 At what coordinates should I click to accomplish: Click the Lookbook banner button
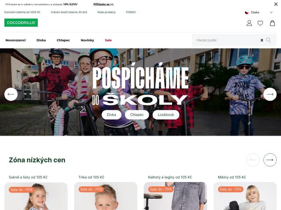[x=166, y=115]
